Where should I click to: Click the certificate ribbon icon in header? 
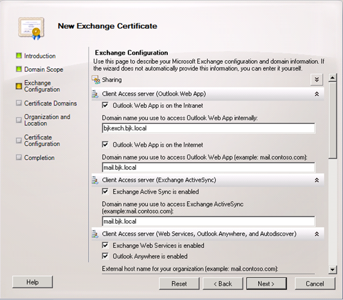[x=31, y=29]
